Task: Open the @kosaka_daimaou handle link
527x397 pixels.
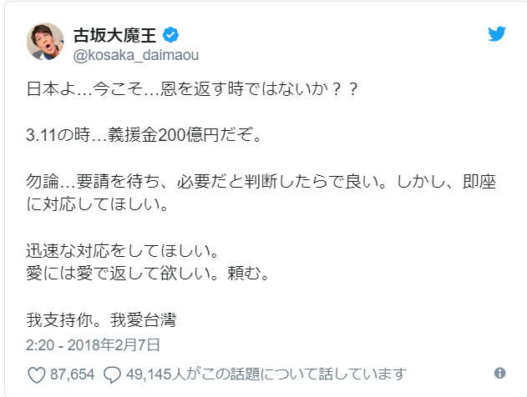Action: point(134,54)
